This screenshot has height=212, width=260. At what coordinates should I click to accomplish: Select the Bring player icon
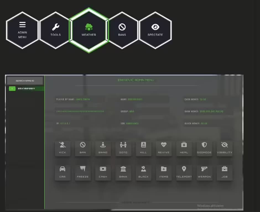pyautogui.click(x=103, y=148)
